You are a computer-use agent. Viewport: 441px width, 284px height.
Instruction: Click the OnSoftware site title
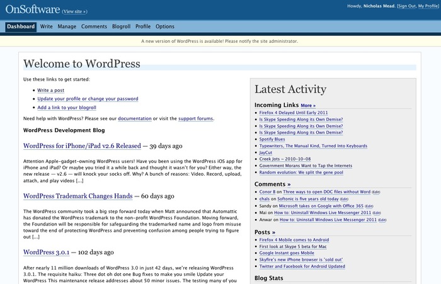pyautogui.click(x=33, y=9)
